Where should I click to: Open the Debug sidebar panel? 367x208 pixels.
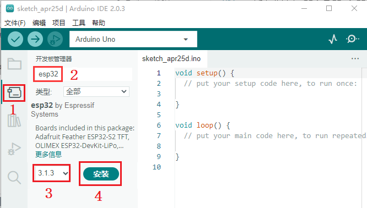pos(14,149)
